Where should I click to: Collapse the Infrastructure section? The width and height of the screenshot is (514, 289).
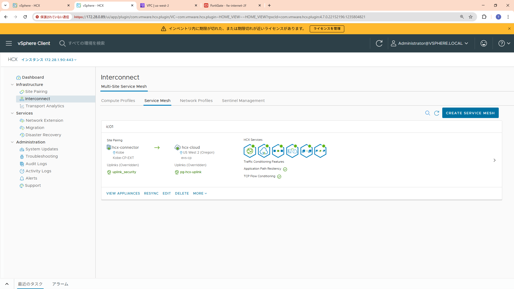tap(12, 85)
